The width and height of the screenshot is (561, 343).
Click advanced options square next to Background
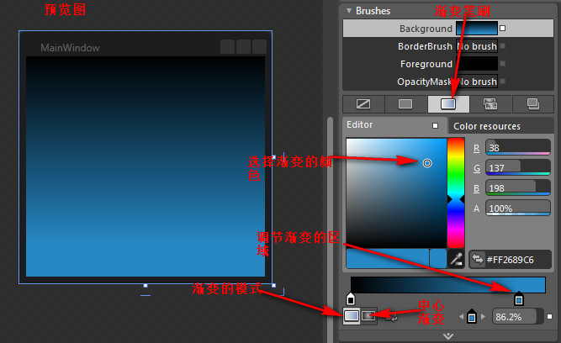pos(503,29)
